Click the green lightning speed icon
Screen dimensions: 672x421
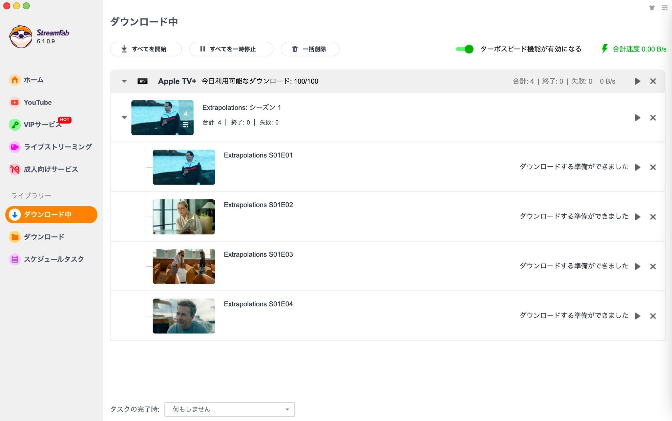pyautogui.click(x=604, y=49)
